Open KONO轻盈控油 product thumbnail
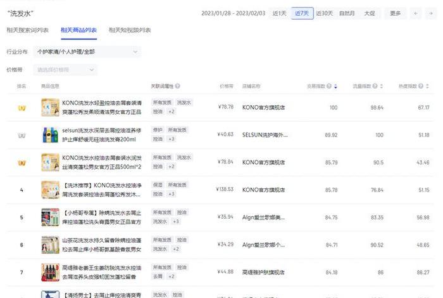This screenshot has height=298, width=443. click(x=50, y=108)
